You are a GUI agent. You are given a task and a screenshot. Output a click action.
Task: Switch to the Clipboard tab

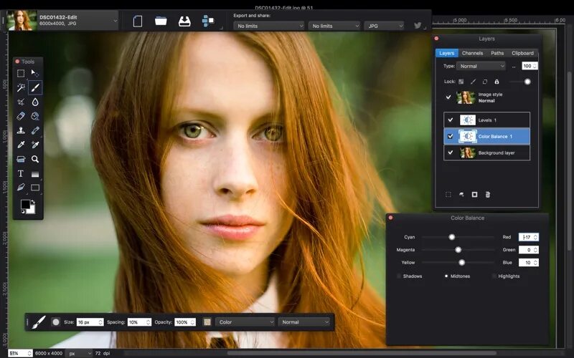pos(522,53)
